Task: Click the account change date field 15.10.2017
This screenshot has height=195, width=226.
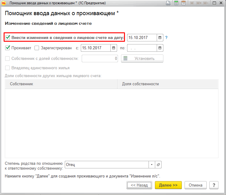Action: click(x=142, y=38)
